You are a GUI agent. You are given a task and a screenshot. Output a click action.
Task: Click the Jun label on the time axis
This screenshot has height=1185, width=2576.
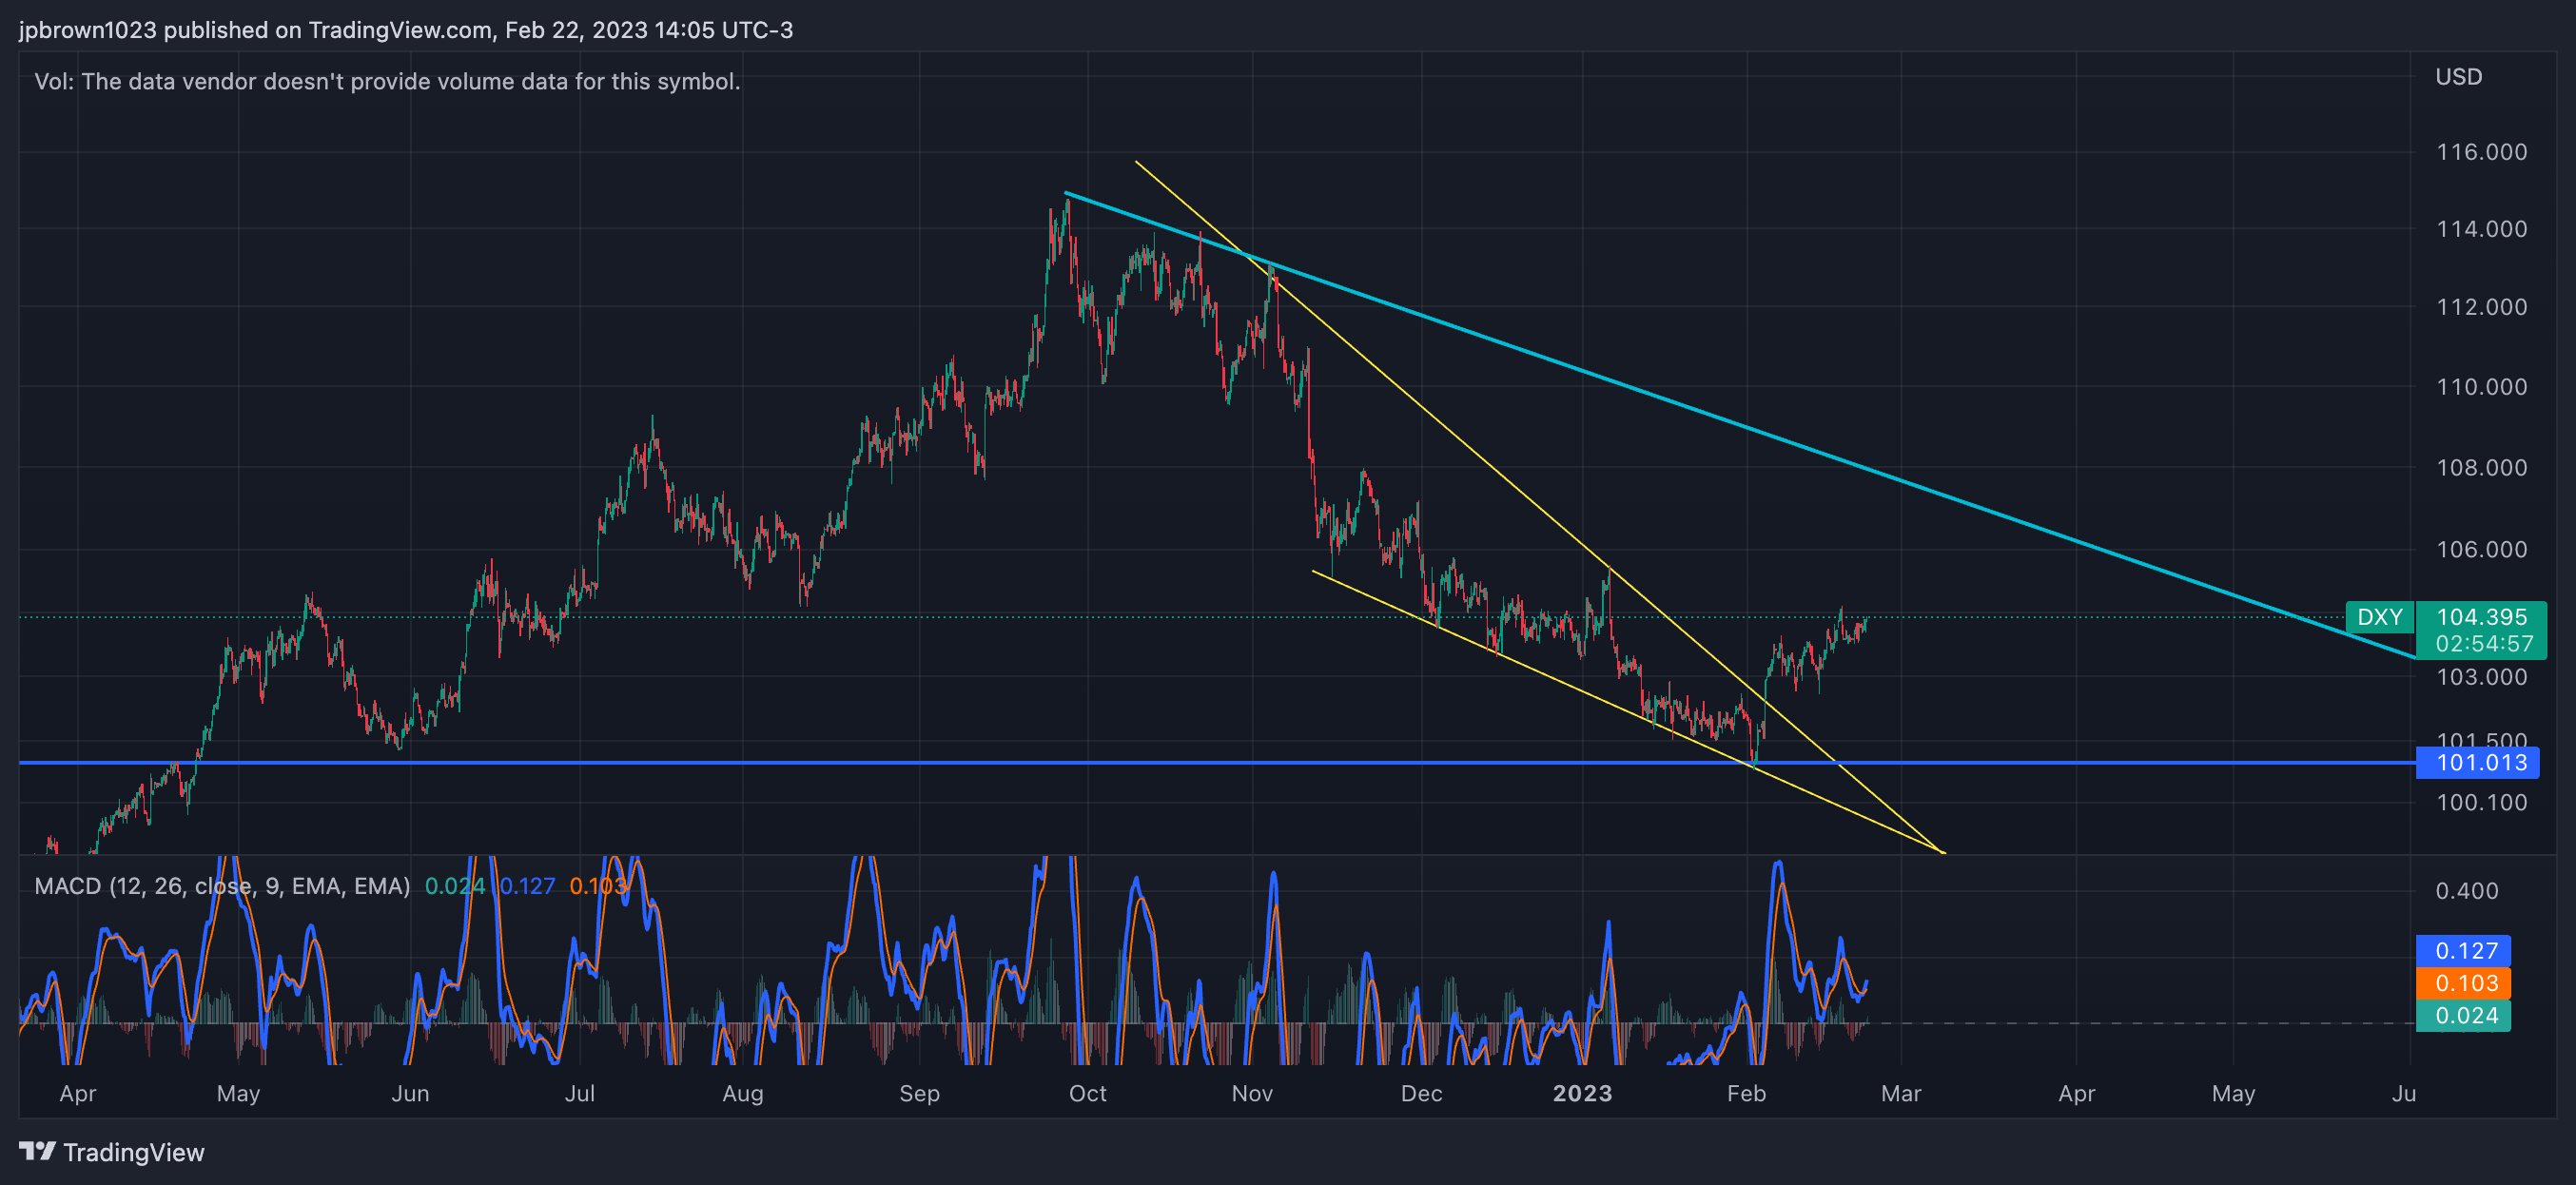pos(410,1094)
